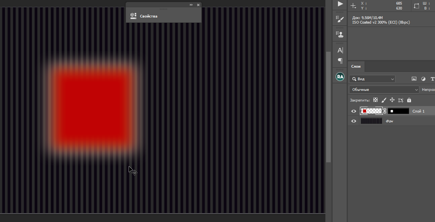Open the RA plugin panel icon
Viewport: 435px width, 222px height.
click(340, 76)
